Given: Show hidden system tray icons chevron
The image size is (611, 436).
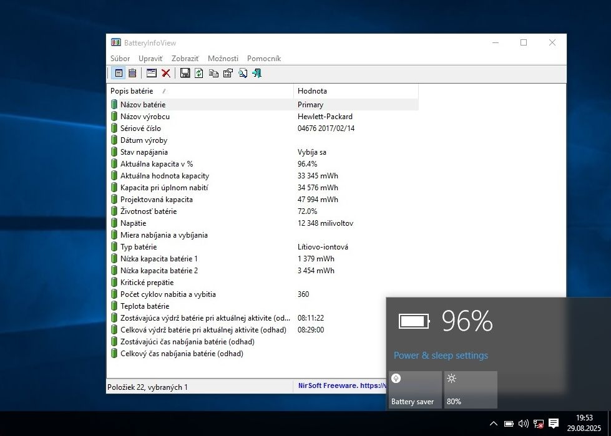Looking at the screenshot, I should pyautogui.click(x=494, y=424).
